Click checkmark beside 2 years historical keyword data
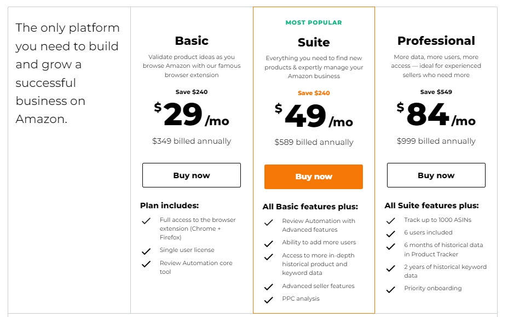The height and width of the screenshot is (317, 508). point(390,268)
